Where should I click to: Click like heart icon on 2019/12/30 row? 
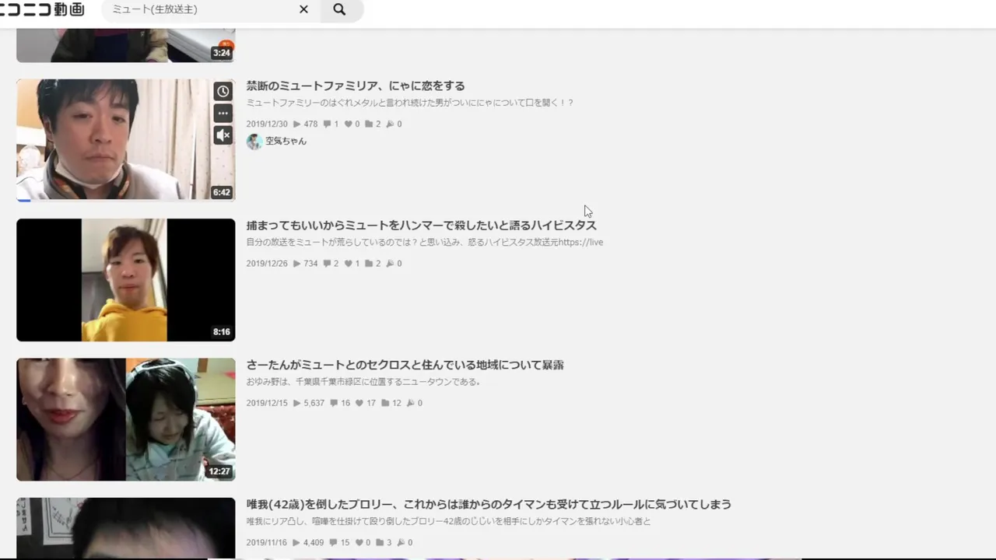(348, 124)
